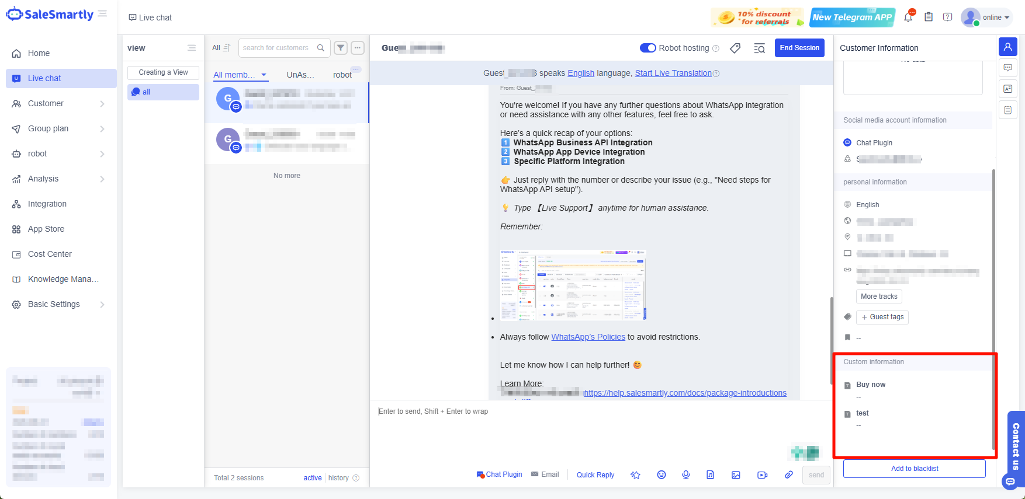Viewport: 1025px width, 499px height.
Task: Open chat history search icon
Action: [x=759, y=48]
